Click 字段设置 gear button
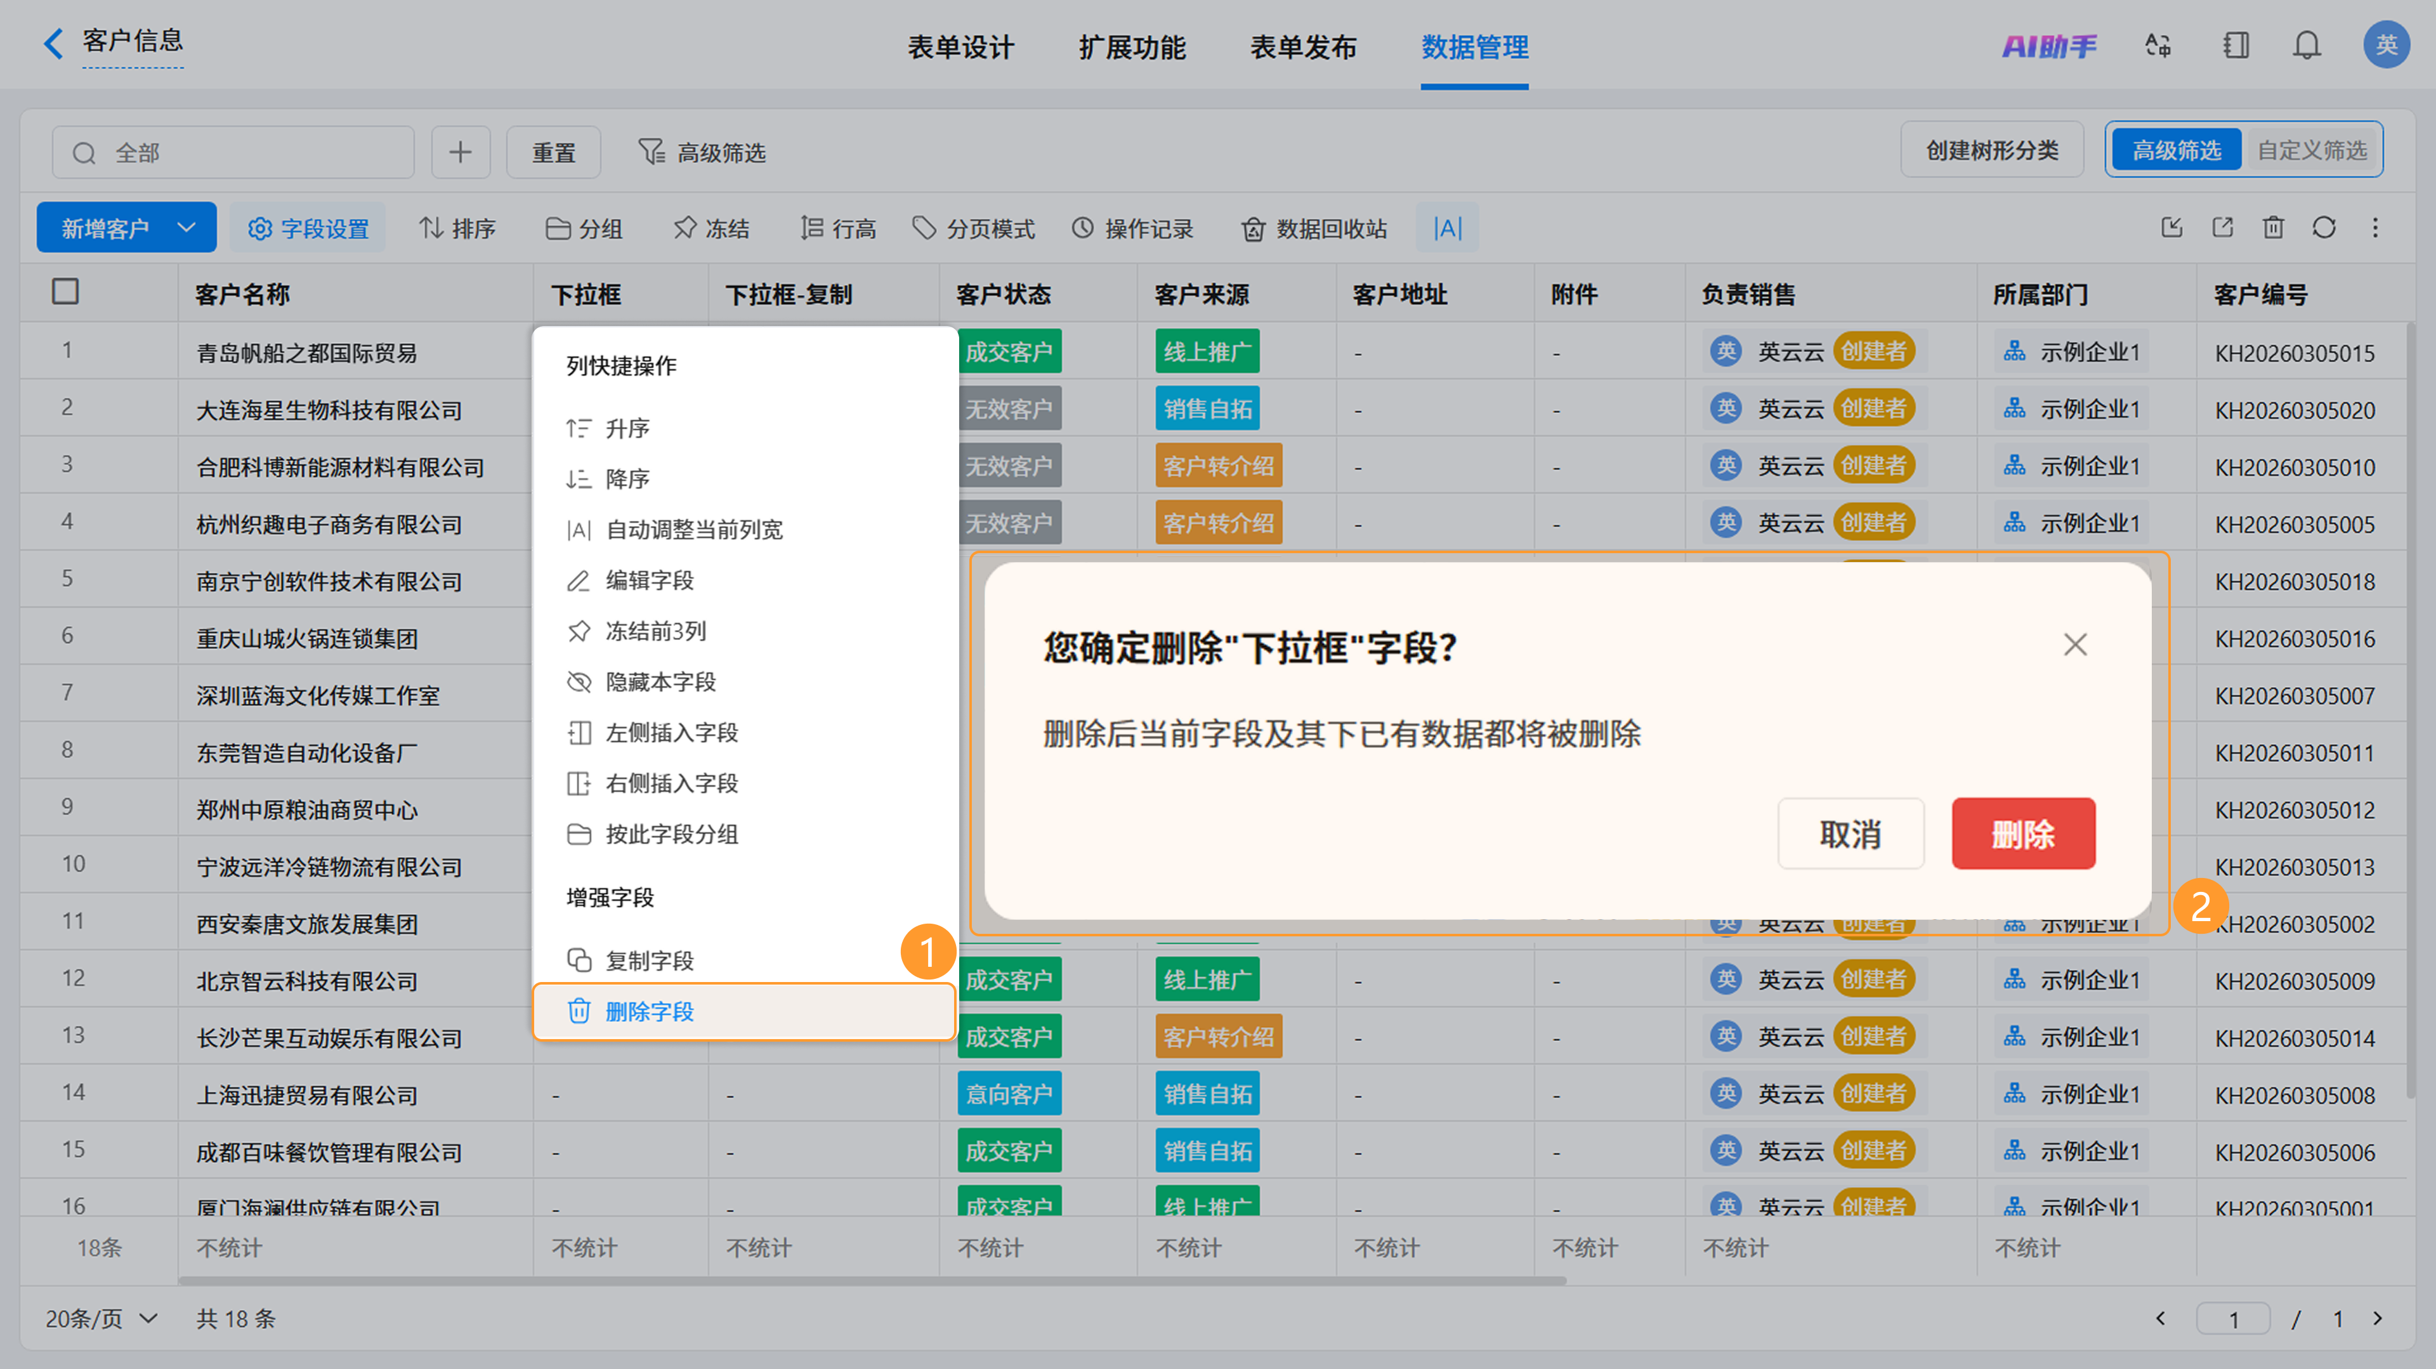 [x=308, y=228]
